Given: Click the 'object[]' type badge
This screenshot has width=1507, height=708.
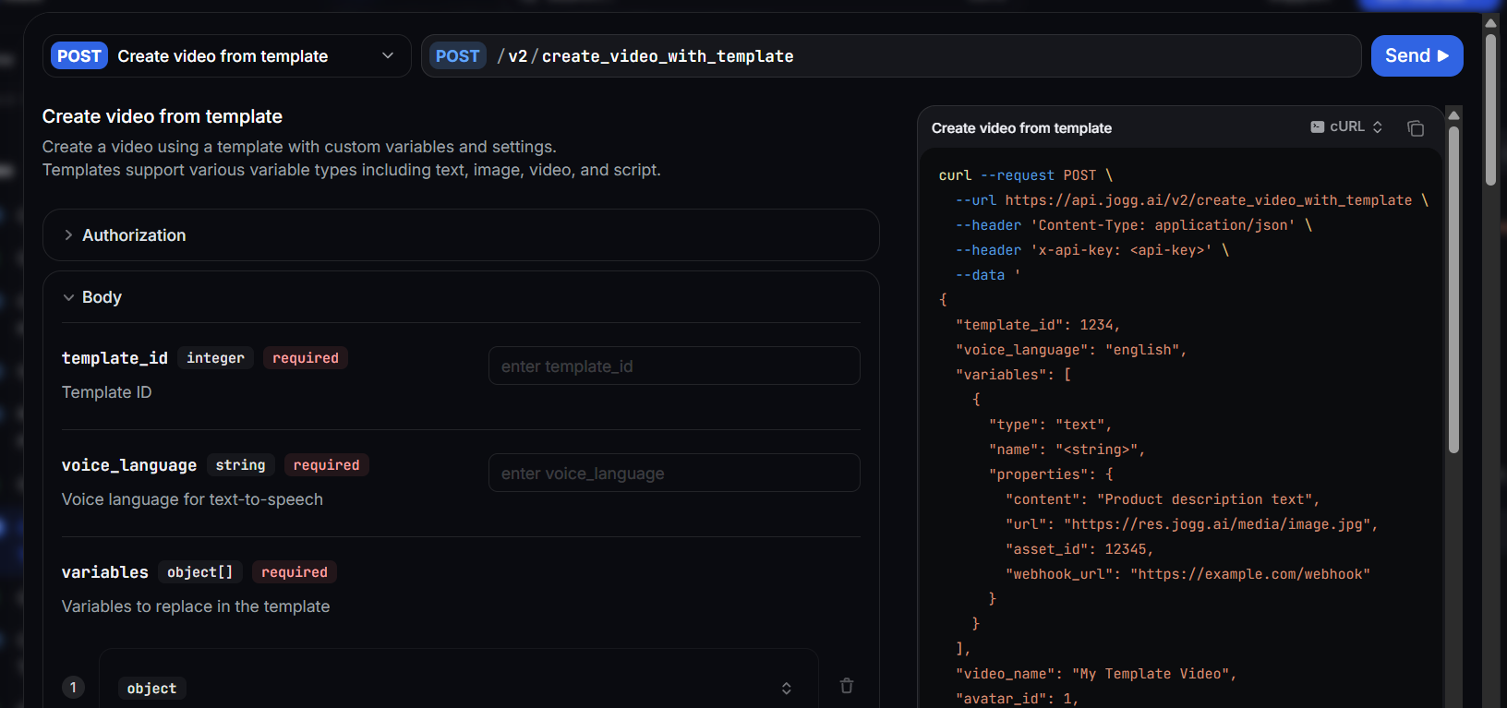Looking at the screenshot, I should point(199,572).
